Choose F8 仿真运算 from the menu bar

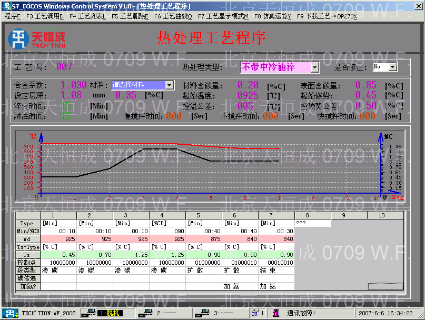[x=273, y=16]
